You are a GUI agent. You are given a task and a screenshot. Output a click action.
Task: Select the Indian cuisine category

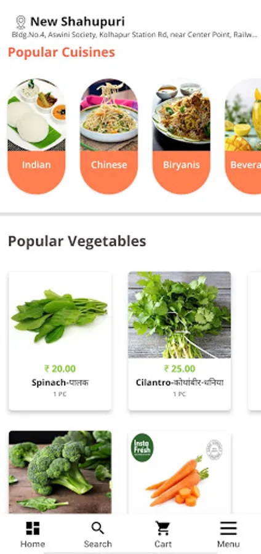pyautogui.click(x=36, y=136)
